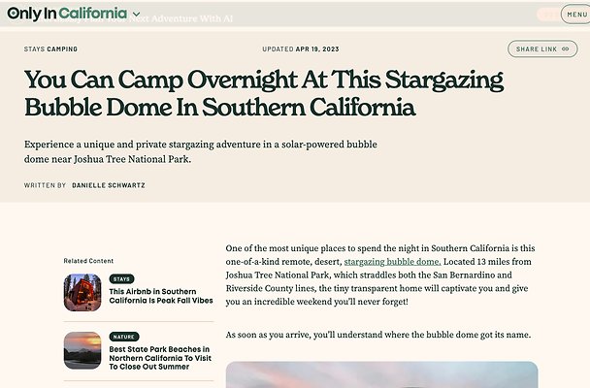
Task: Open the STAYS breadcrumb category
Action: (x=33, y=49)
